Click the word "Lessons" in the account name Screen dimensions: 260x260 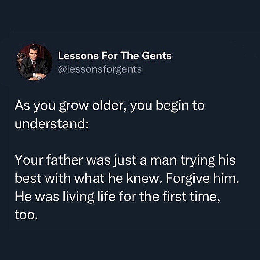point(78,56)
